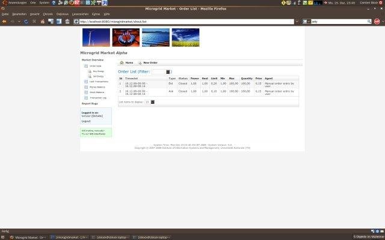Click the Home icon in page navigation

[122, 62]
